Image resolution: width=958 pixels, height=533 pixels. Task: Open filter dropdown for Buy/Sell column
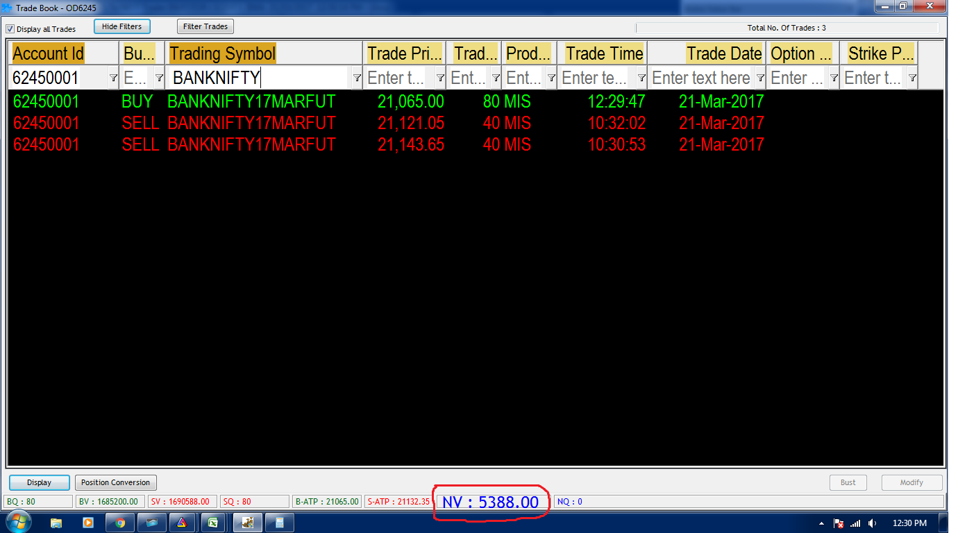pyautogui.click(x=159, y=78)
